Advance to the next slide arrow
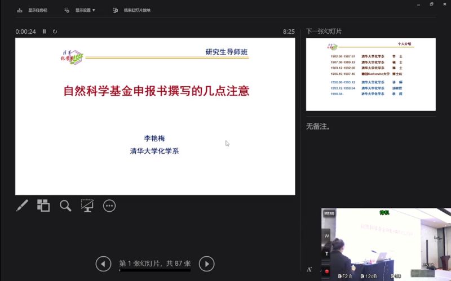451x281 pixels. (x=207, y=263)
